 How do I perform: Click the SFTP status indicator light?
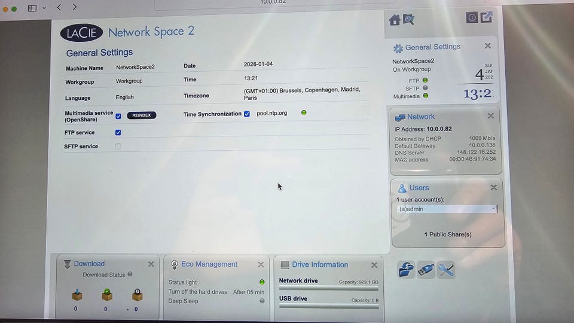(425, 88)
